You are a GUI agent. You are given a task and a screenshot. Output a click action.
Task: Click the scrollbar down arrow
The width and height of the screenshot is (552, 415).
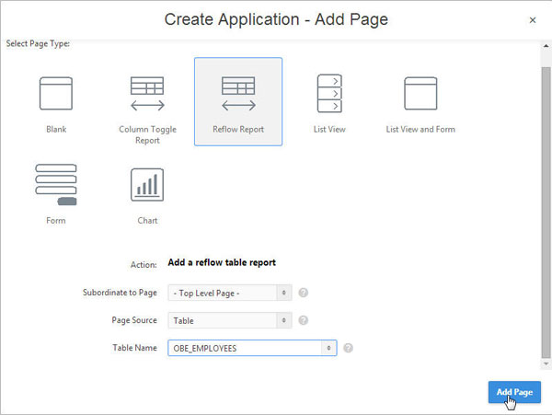tap(546, 364)
